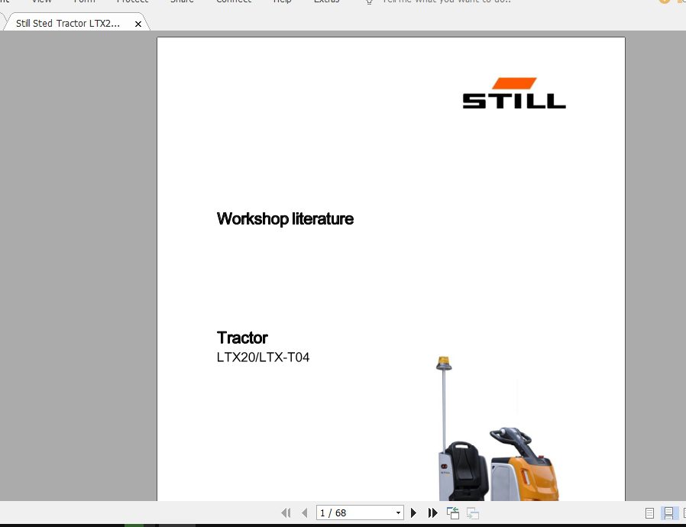The height and width of the screenshot is (527, 686).
Task: Click the page number field showing 1 / 68
Action: tap(354, 512)
